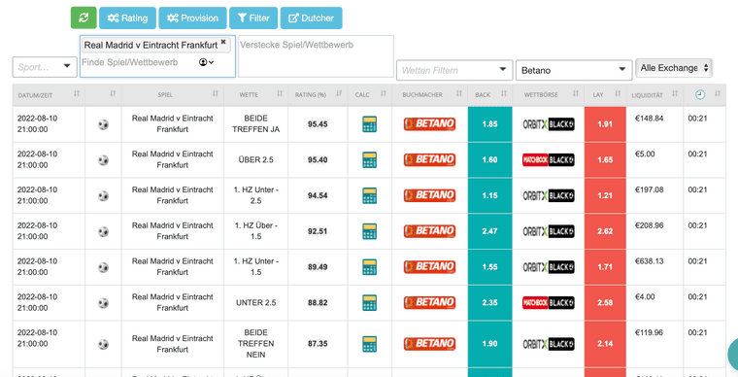Open the Filter button
The image size is (738, 377).
pos(253,17)
